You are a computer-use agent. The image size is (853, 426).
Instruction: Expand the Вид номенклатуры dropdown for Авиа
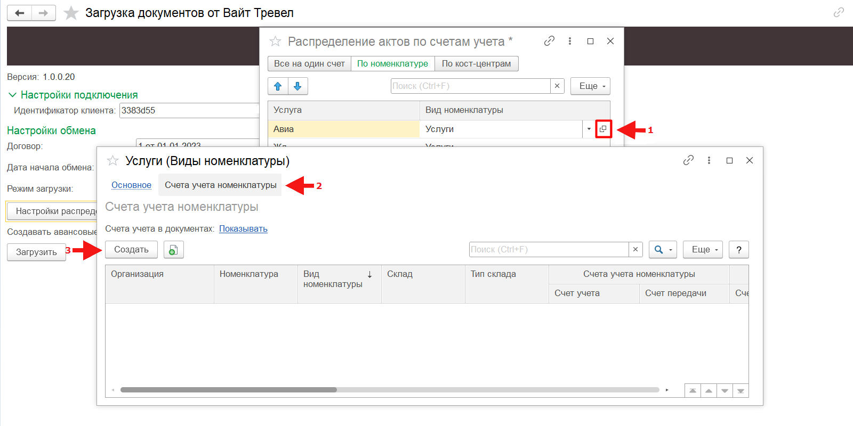coord(589,129)
